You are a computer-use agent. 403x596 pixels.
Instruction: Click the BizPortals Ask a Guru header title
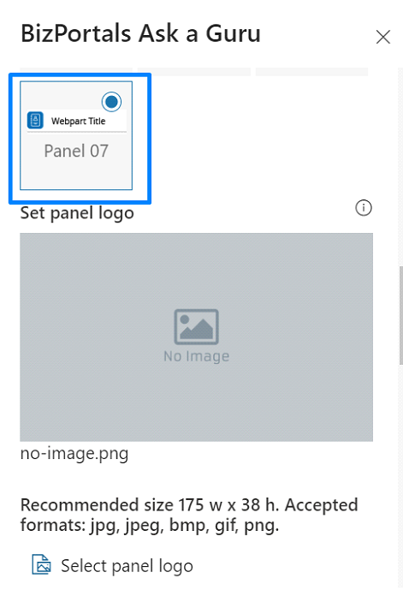pyautogui.click(x=140, y=33)
